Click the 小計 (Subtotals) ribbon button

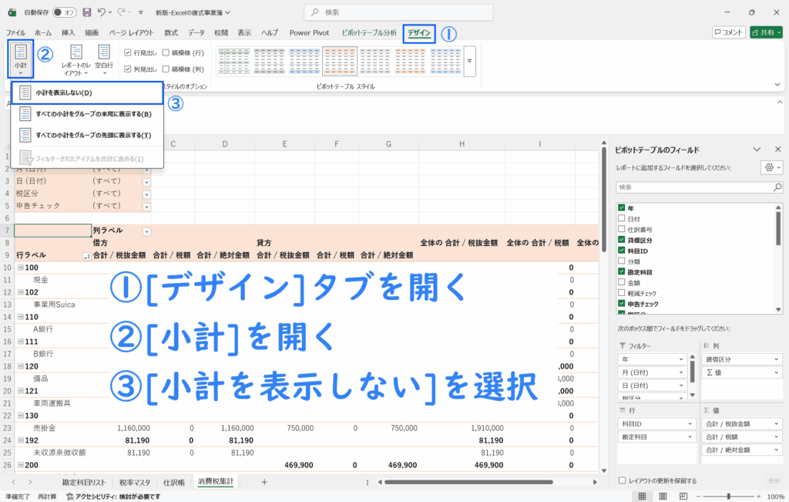(x=21, y=58)
